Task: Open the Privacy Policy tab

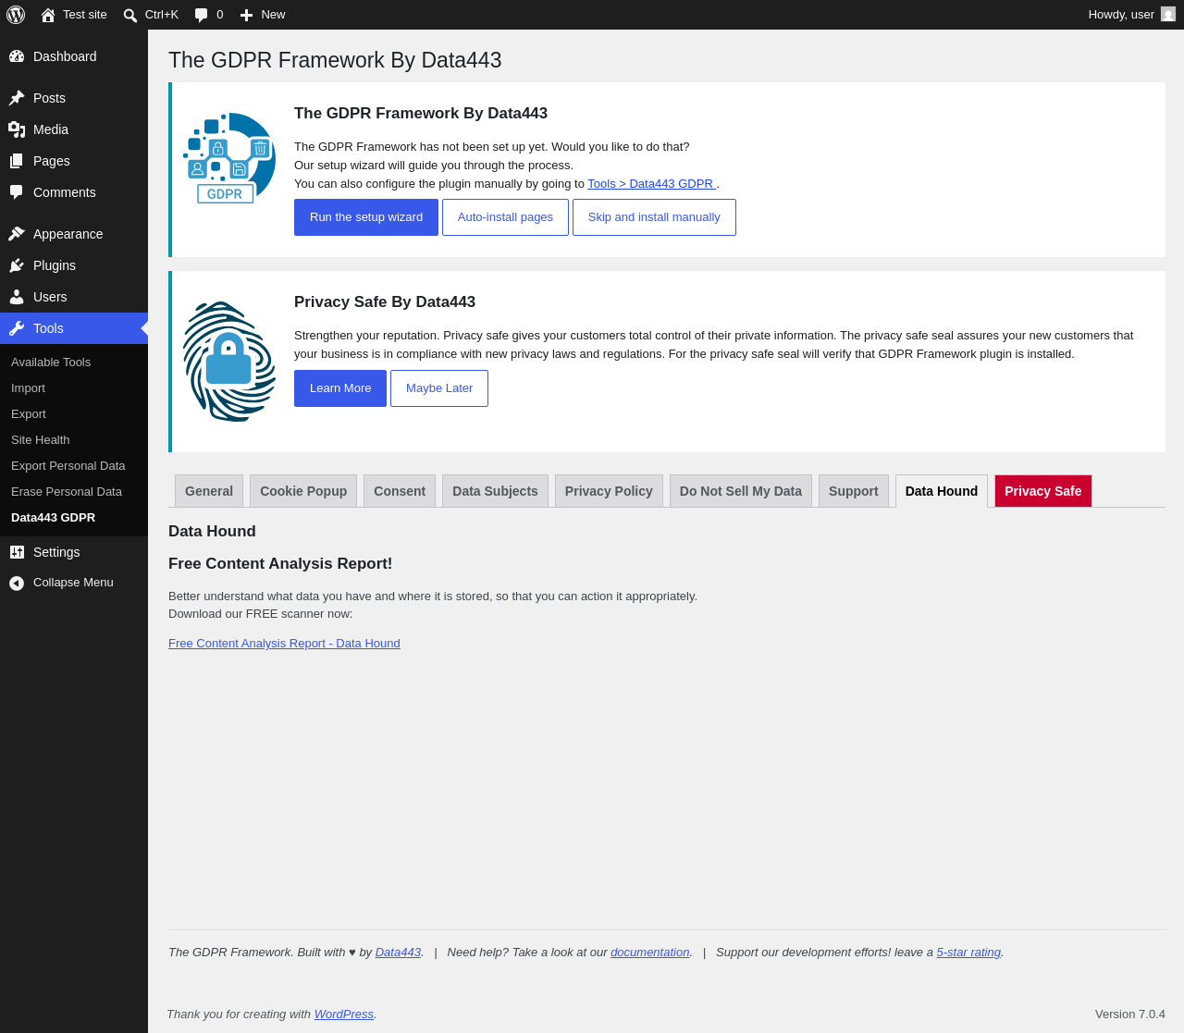Action: (x=609, y=491)
